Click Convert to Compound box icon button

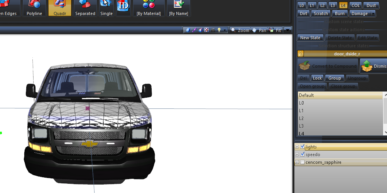(328, 66)
